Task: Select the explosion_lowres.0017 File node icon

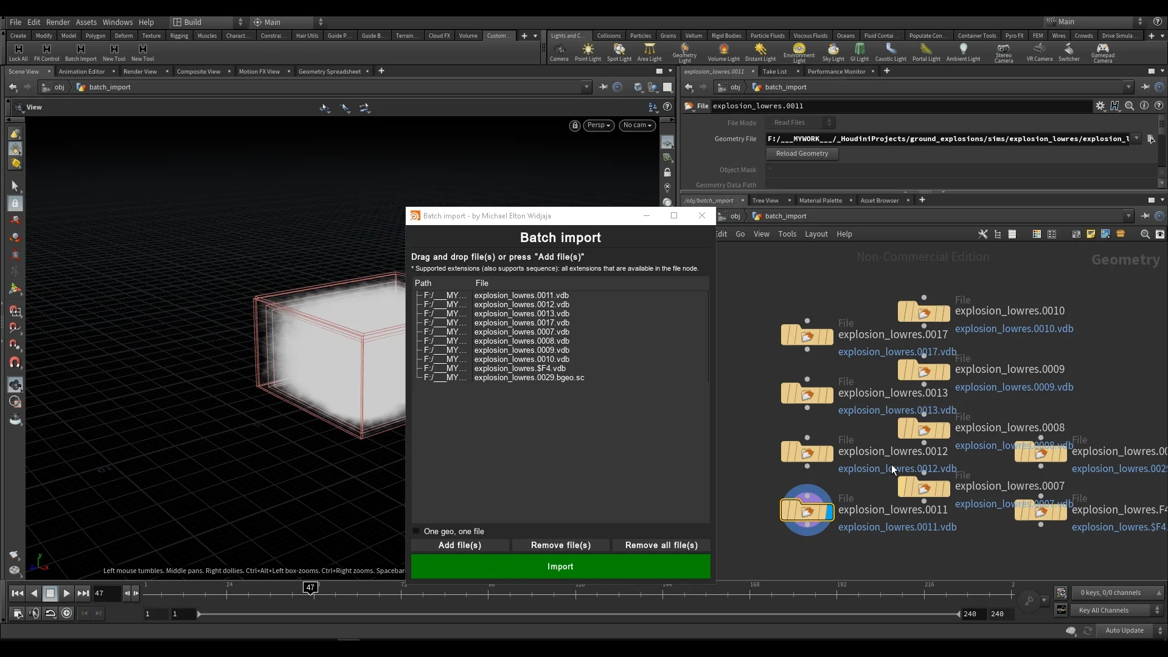Action: click(x=807, y=335)
